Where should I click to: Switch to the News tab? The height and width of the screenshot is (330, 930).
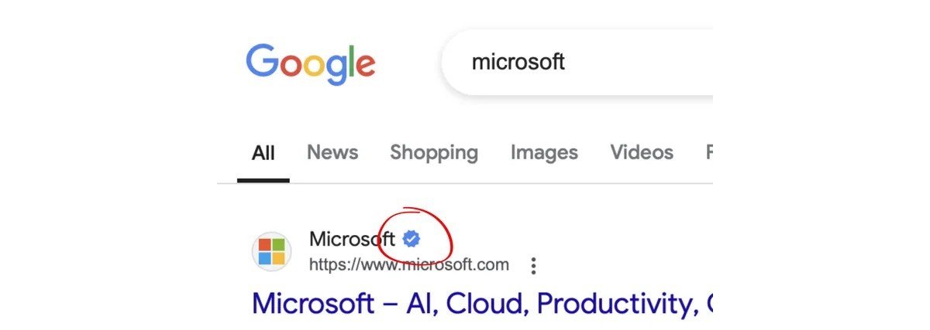coord(332,152)
